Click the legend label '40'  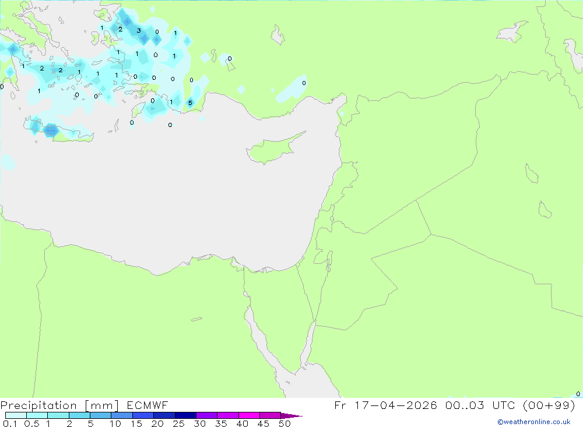242,424
